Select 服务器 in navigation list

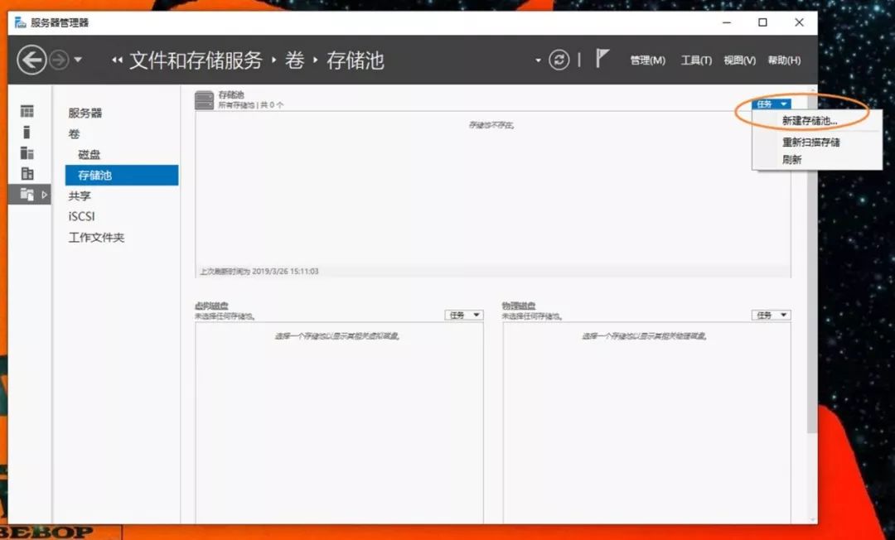point(85,113)
